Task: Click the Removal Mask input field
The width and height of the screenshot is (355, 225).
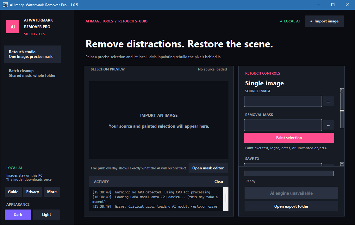Action: 283,125
